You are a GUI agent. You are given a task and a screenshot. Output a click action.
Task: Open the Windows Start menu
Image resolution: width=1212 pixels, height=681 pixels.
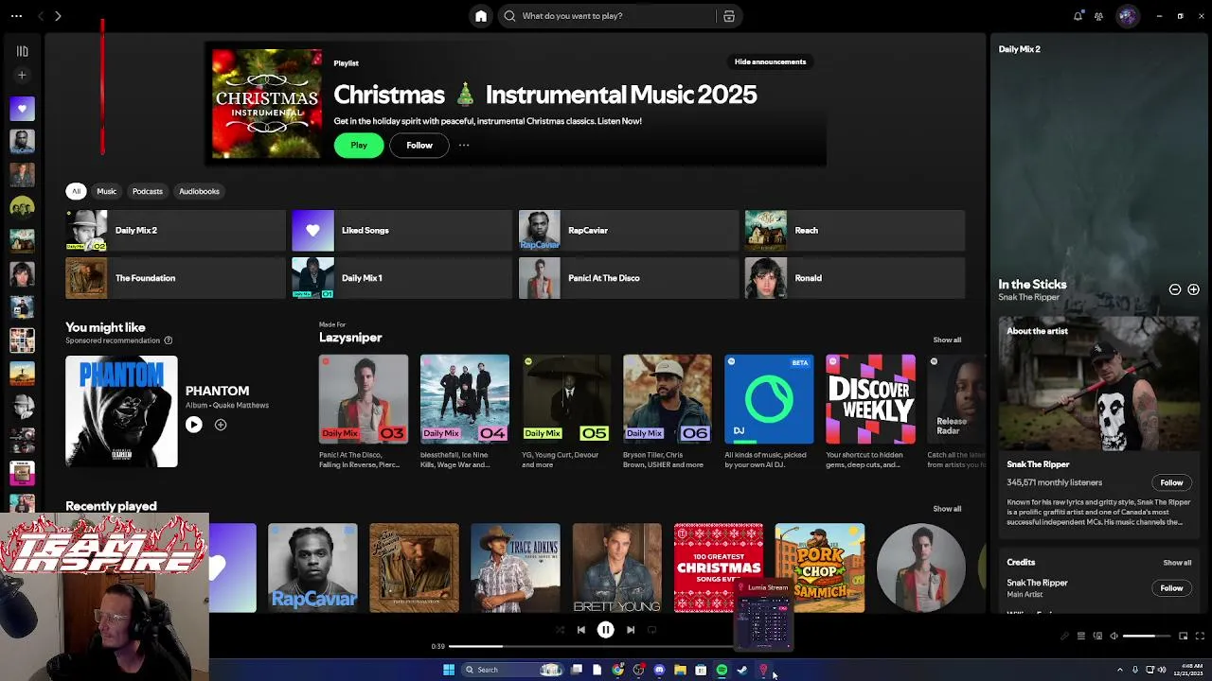pos(449,670)
